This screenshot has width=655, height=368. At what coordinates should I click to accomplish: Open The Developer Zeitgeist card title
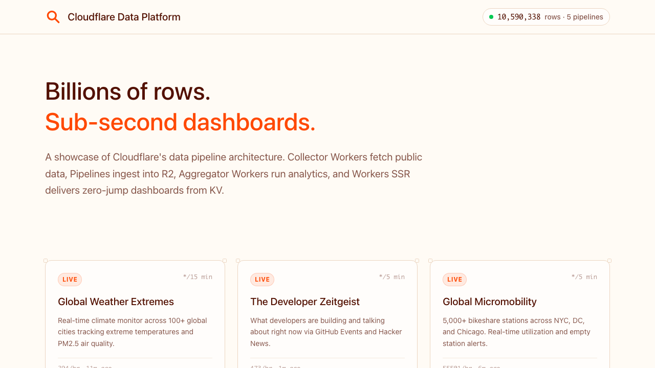tap(305, 302)
